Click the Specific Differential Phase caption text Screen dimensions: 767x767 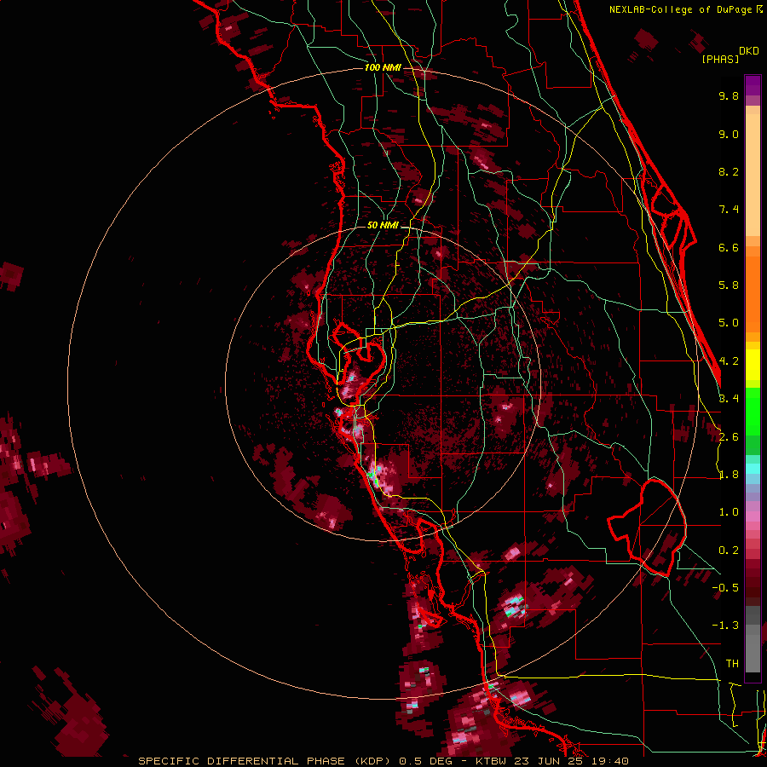click(383, 761)
